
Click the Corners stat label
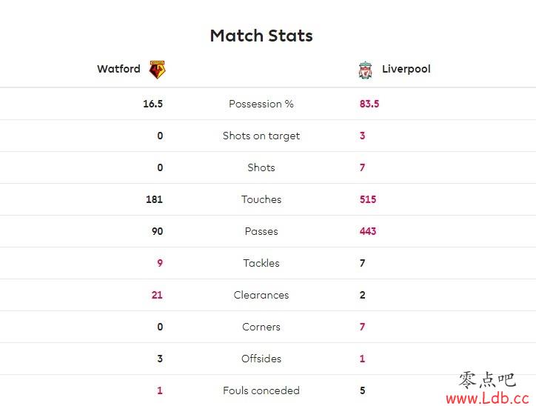click(x=261, y=327)
